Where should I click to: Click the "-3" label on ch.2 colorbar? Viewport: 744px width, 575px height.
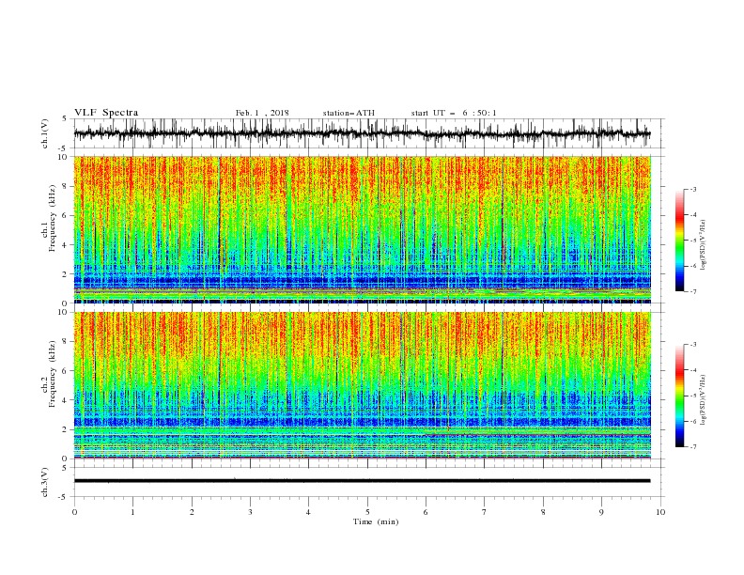click(693, 345)
